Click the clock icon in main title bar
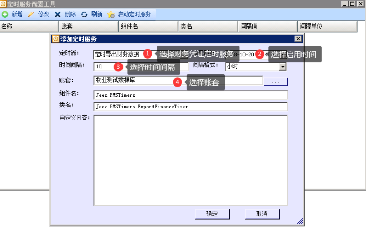The height and width of the screenshot is (228, 366). (3, 4)
